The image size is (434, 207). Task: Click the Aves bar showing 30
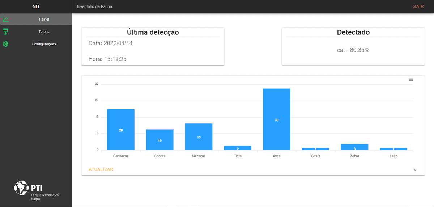tap(276, 119)
